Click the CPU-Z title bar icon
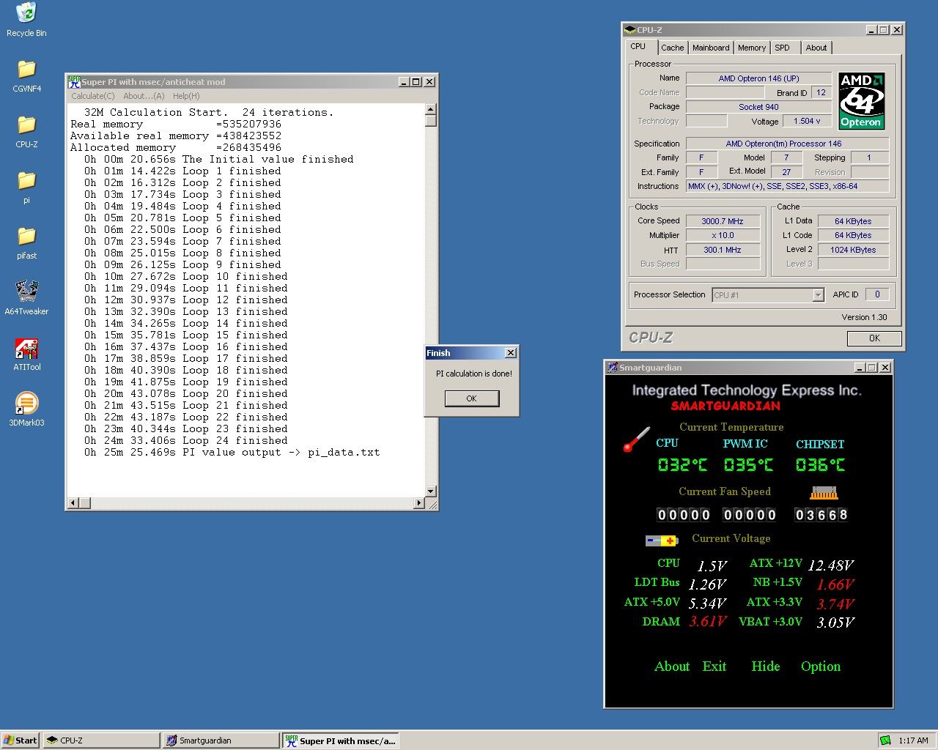 (629, 30)
